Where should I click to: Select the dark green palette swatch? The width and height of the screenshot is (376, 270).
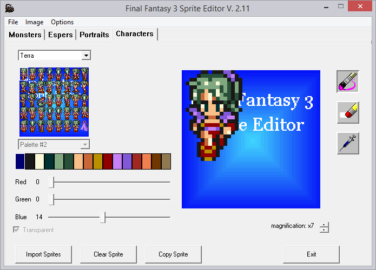[x=69, y=161]
